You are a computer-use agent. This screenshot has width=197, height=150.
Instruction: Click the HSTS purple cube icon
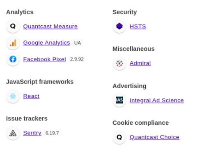point(119,26)
